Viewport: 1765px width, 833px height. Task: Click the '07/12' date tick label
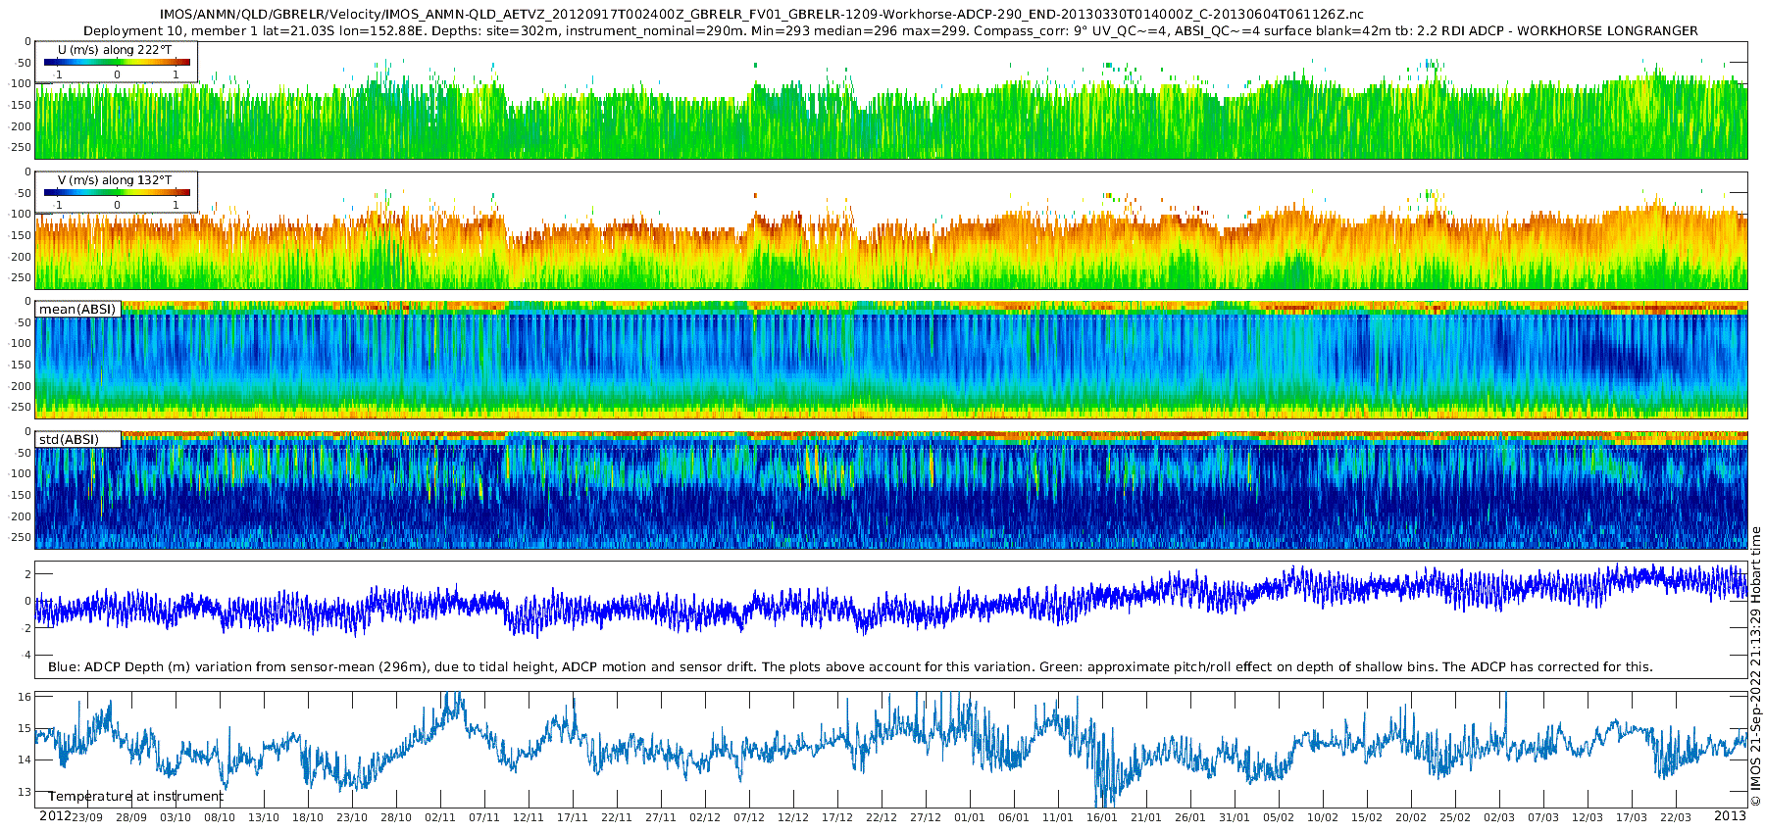(749, 817)
